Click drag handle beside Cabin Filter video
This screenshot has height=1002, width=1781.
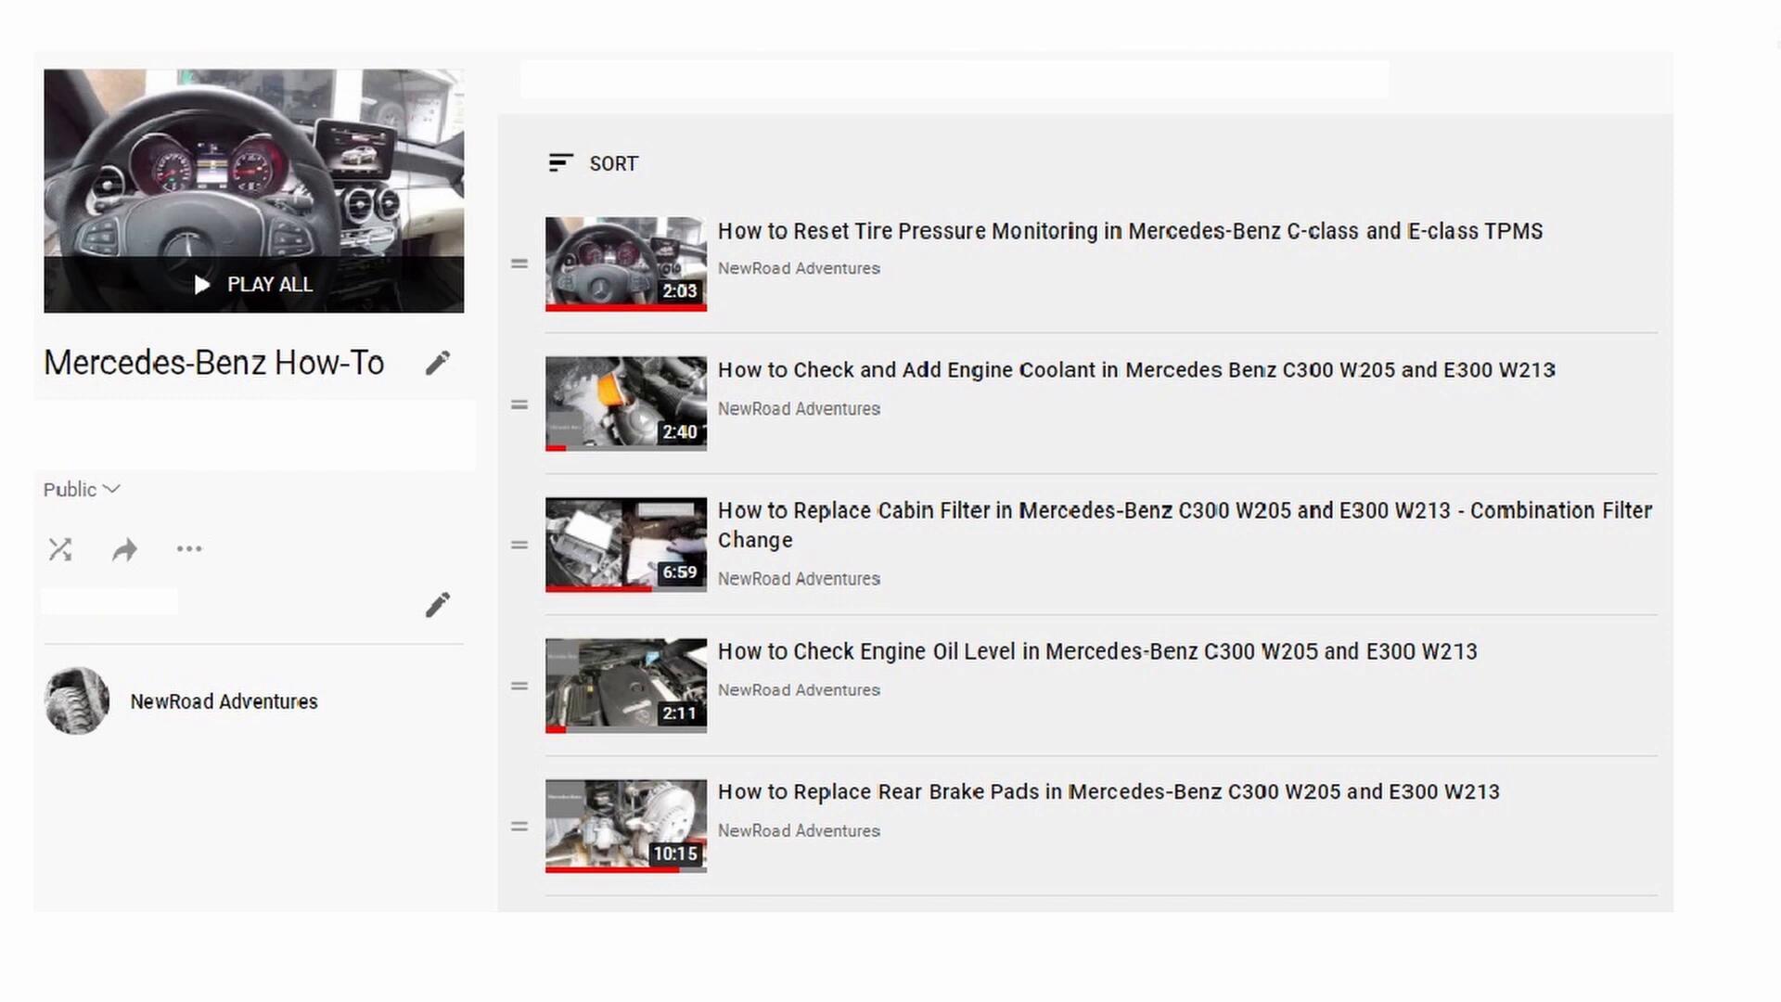click(x=519, y=546)
